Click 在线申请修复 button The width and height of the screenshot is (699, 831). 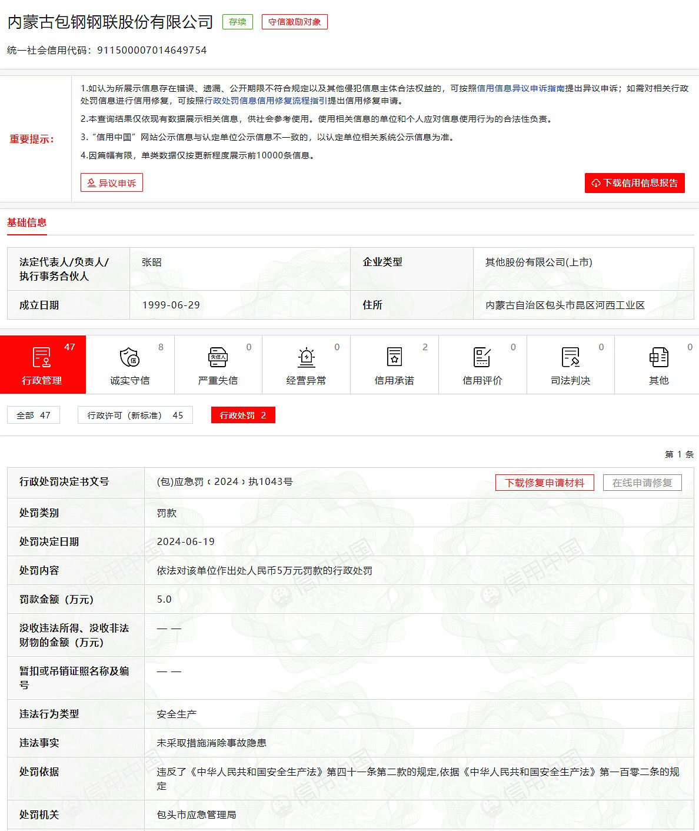(x=642, y=483)
